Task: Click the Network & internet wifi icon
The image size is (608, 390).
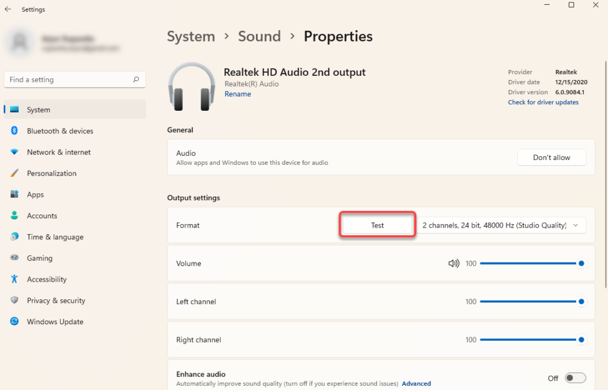Action: pos(14,152)
